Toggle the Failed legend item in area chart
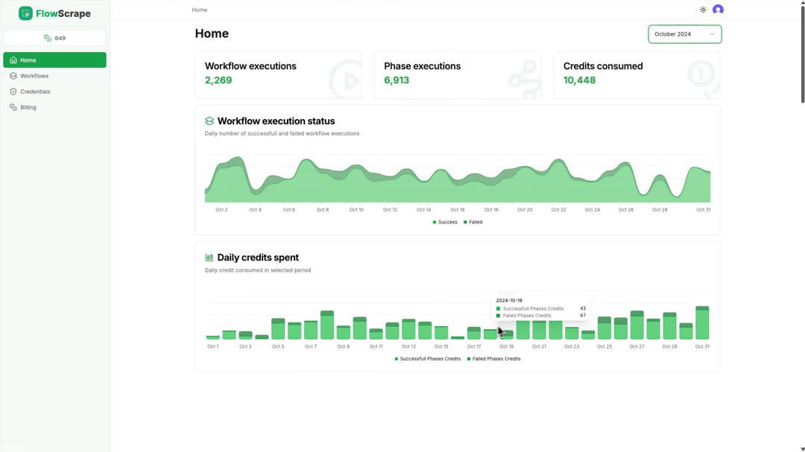 point(473,222)
